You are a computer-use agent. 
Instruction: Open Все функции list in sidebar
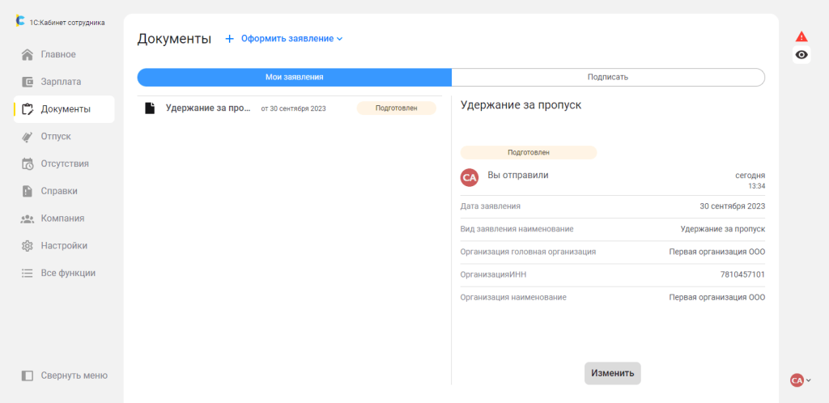pos(68,274)
